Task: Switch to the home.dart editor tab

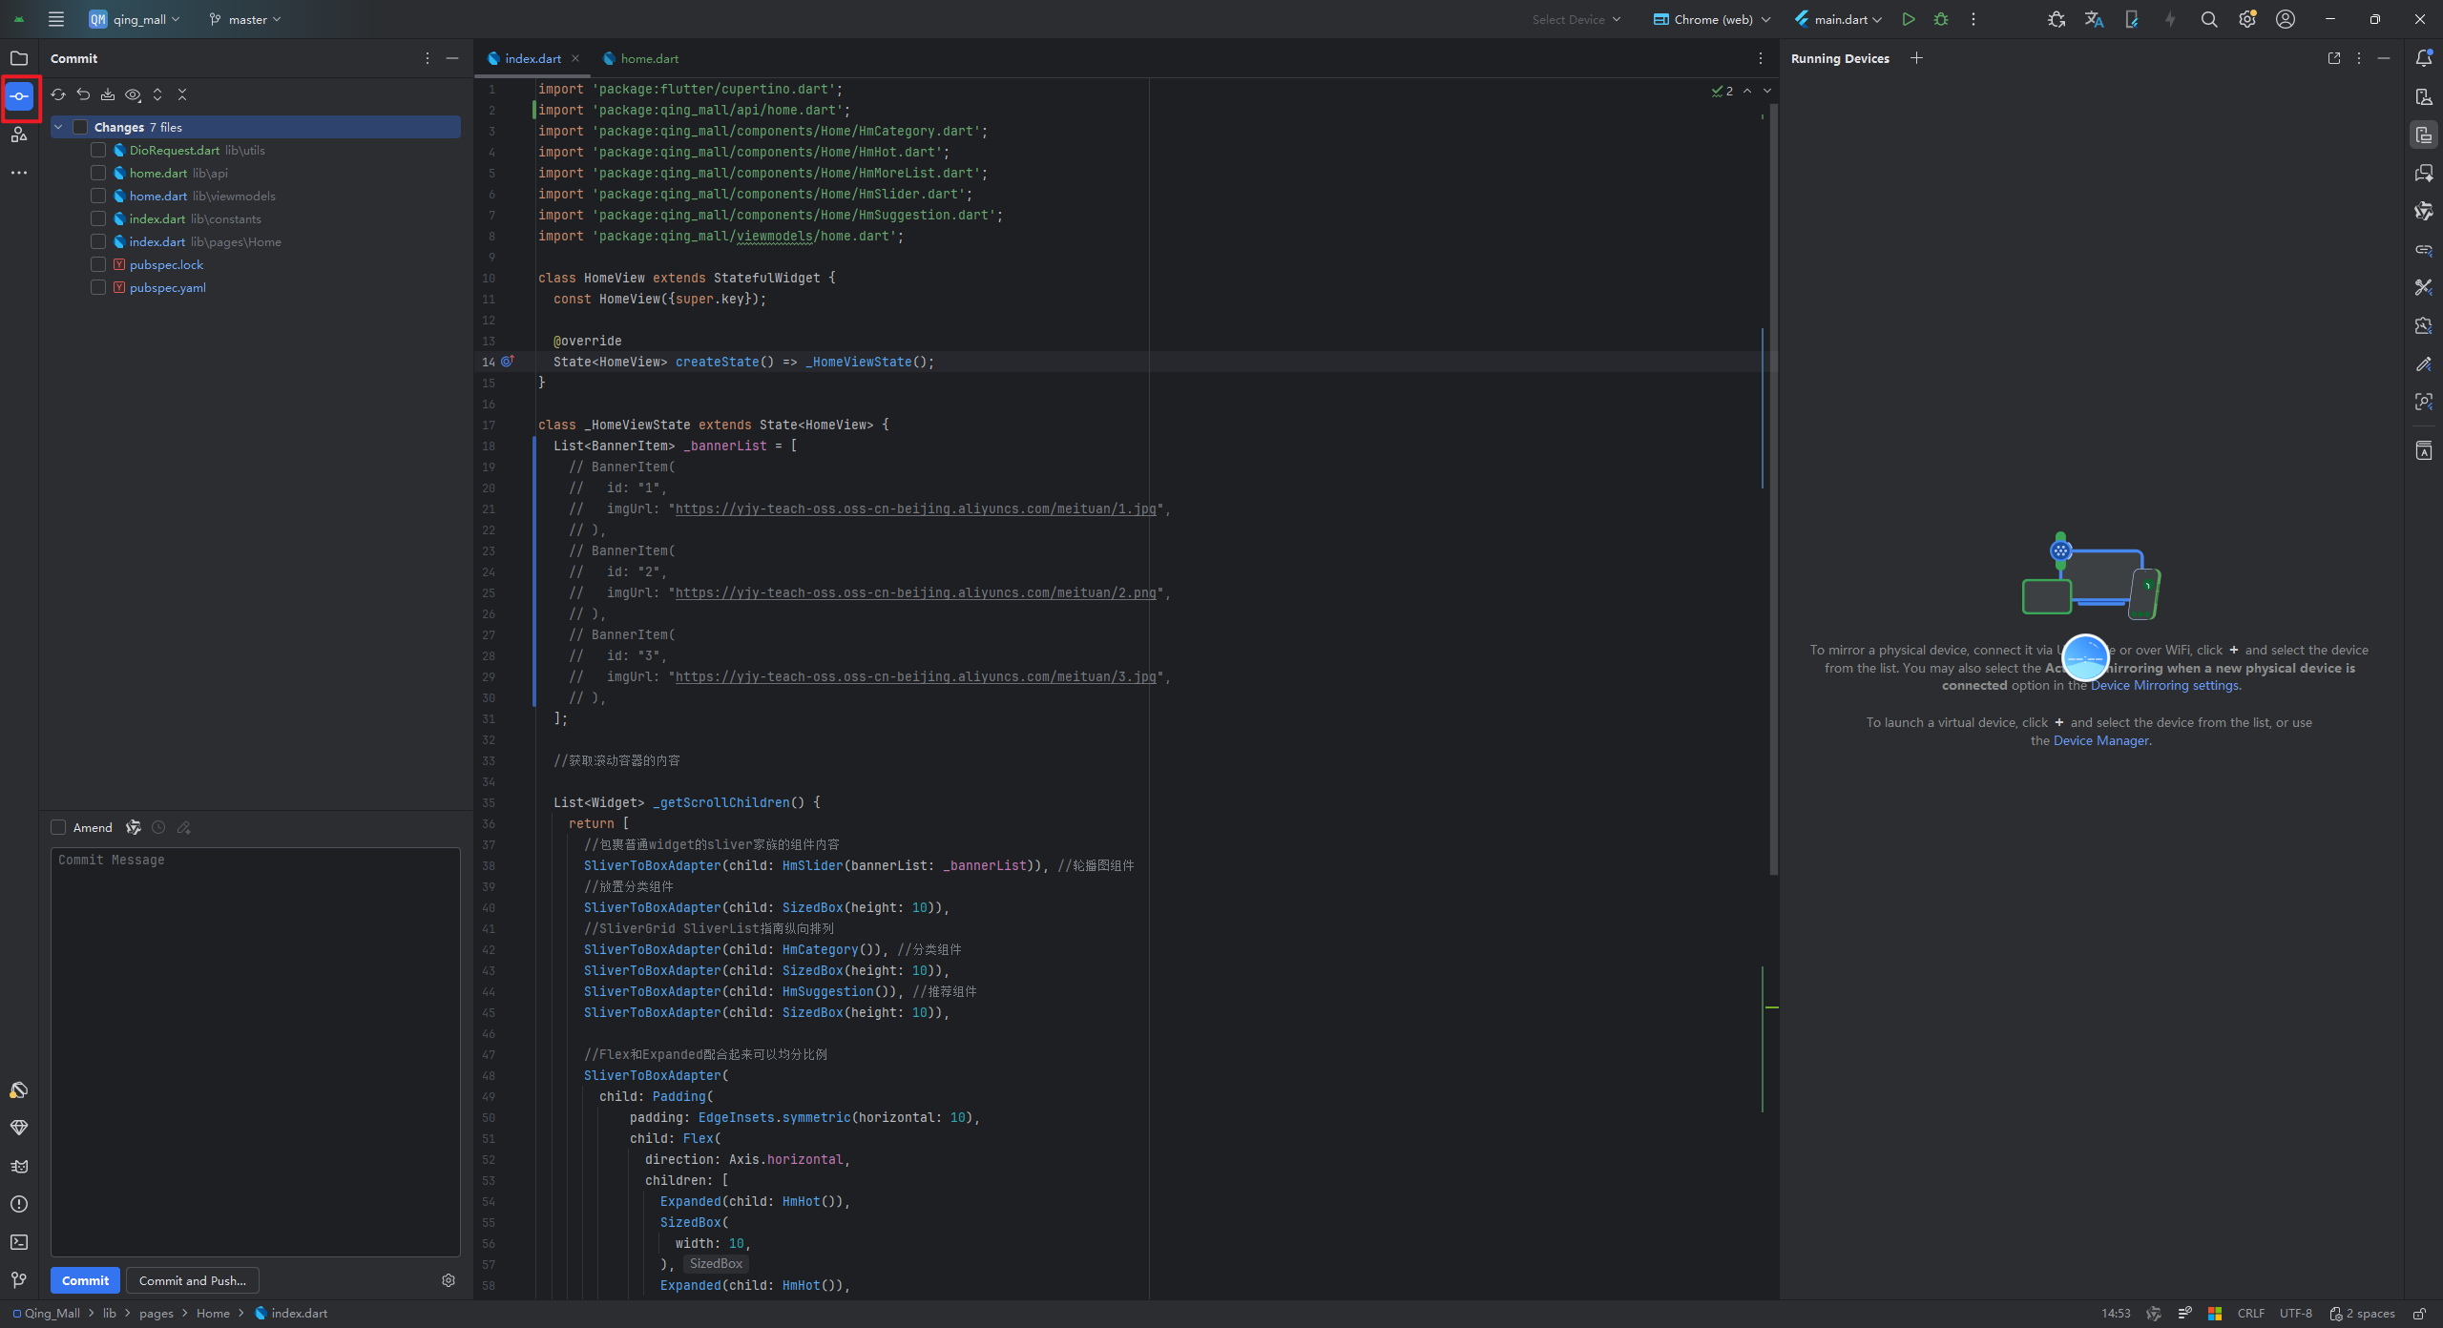Action: point(649,58)
